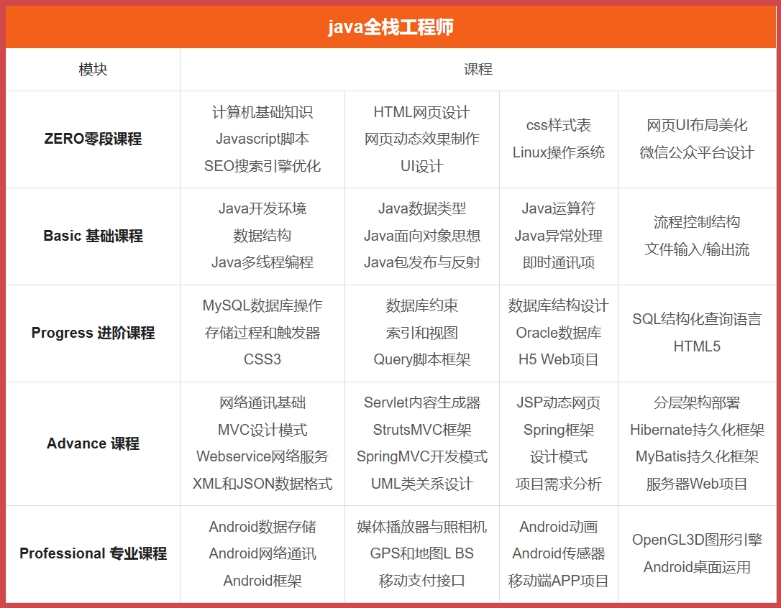Click the 移动支付接口 course item

coord(421,581)
